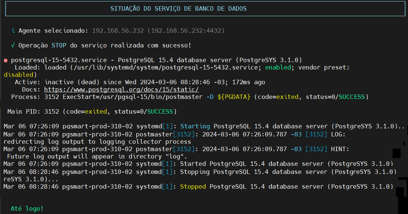The width and height of the screenshot is (408, 214).
Task: Click the 'Loaded:' label
Action: click(28, 68)
